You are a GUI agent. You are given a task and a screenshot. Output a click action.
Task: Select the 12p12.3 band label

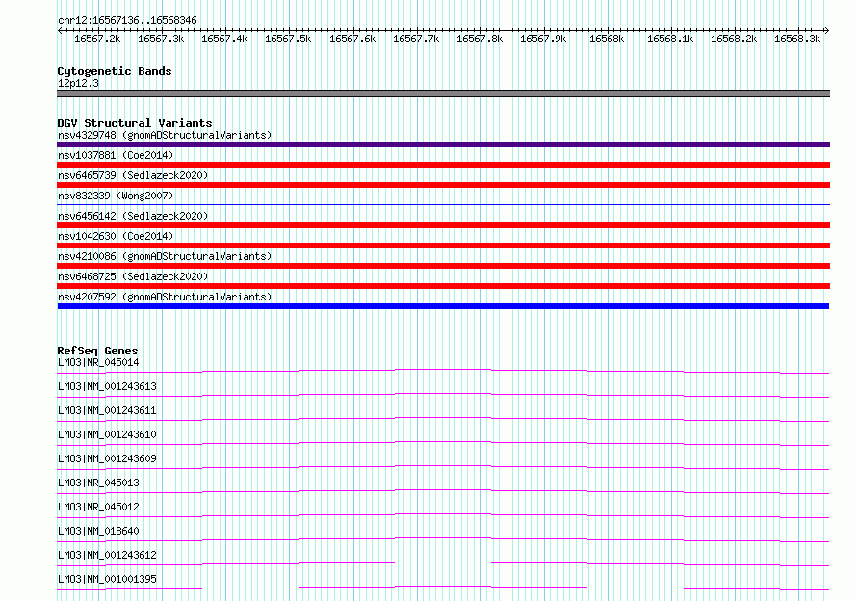click(x=78, y=83)
